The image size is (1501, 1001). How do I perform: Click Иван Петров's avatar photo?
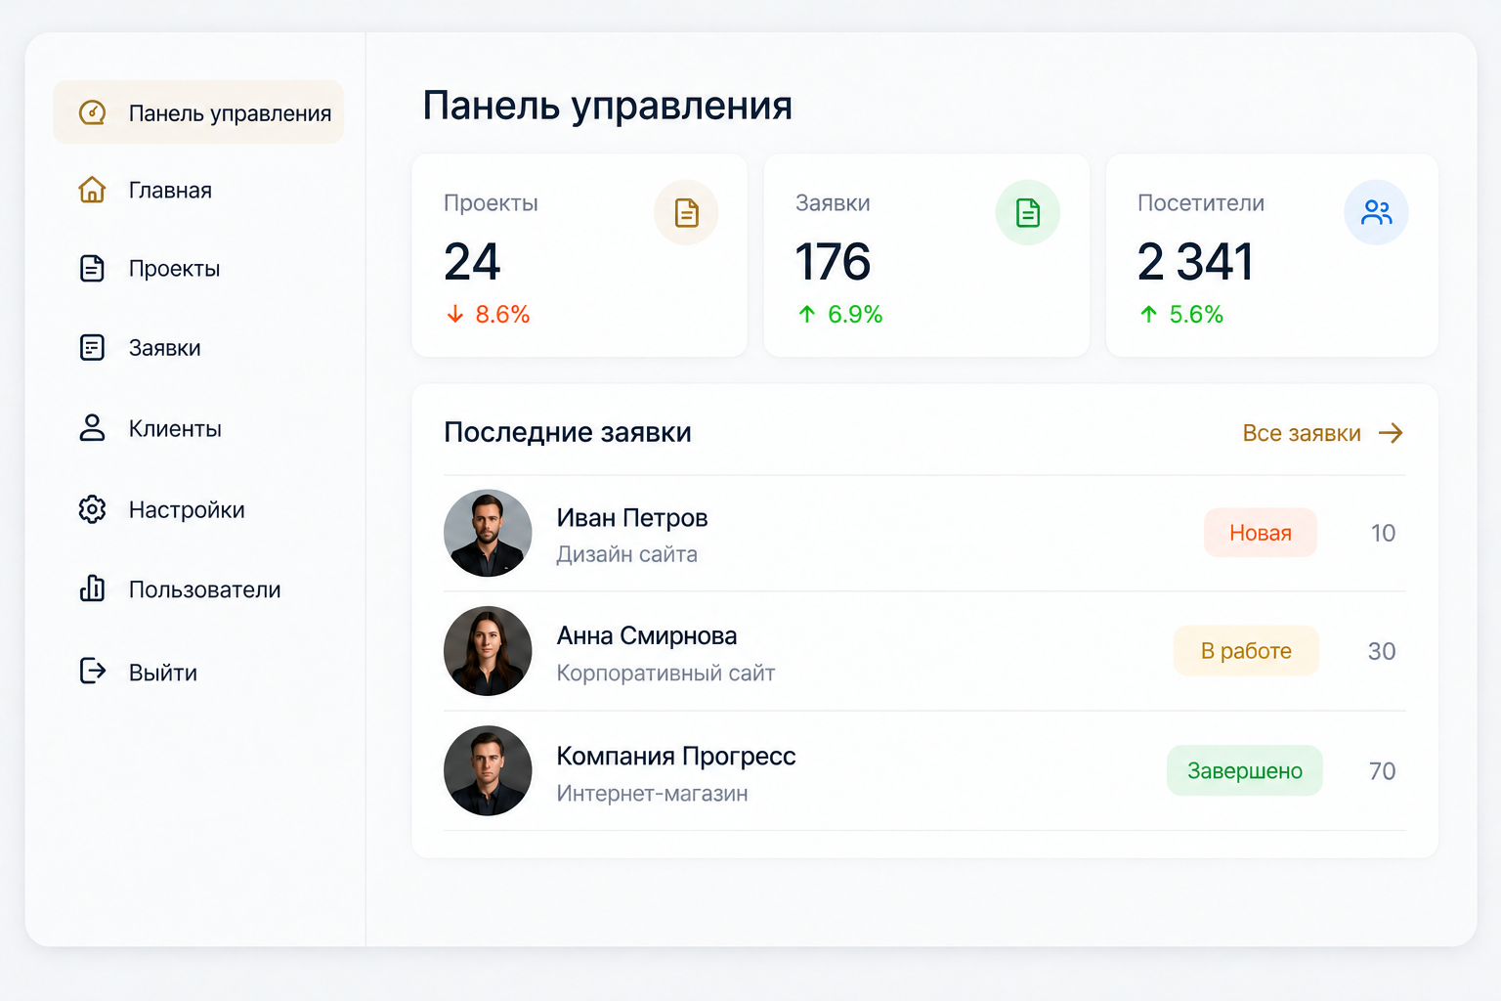(488, 533)
